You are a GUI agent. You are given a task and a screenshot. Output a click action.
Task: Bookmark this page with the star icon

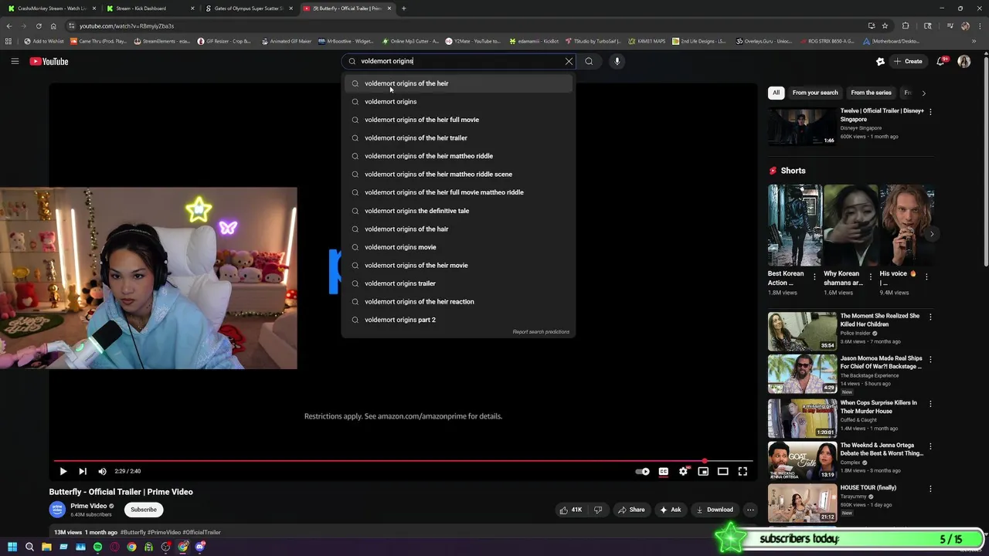885,25
